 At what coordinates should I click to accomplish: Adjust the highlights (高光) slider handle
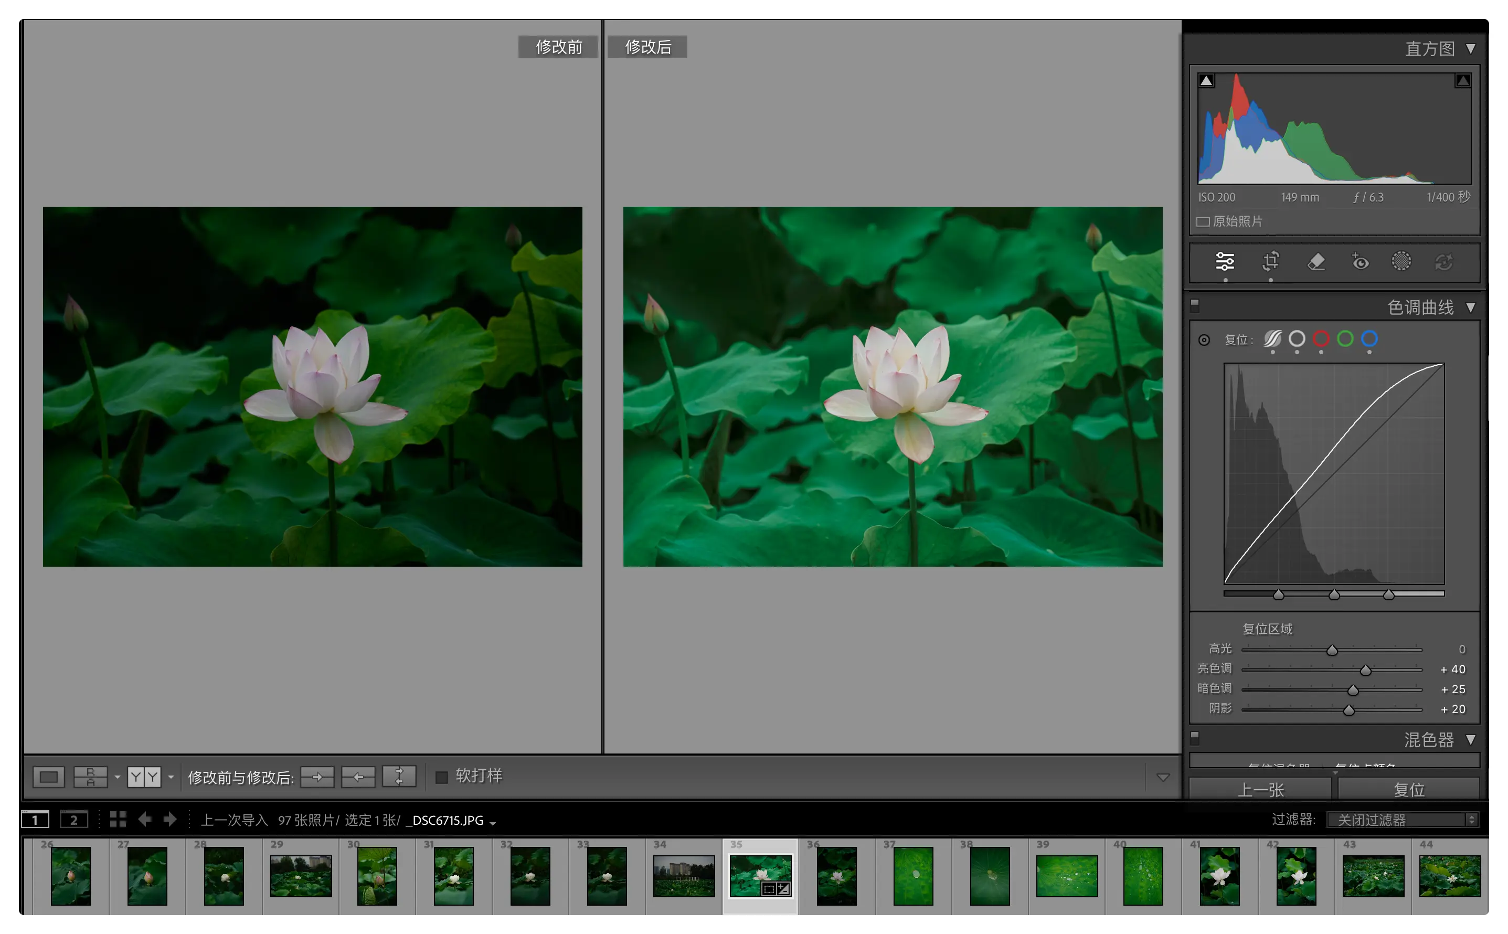click(1332, 650)
